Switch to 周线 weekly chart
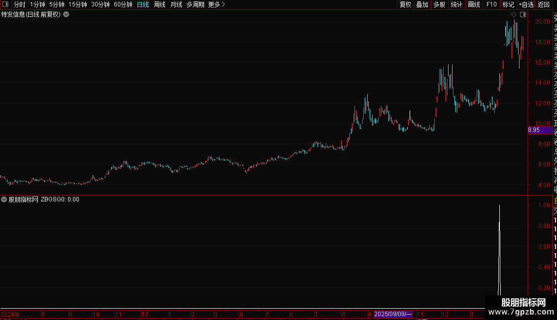Screen dimensions: 557x320 160,4
